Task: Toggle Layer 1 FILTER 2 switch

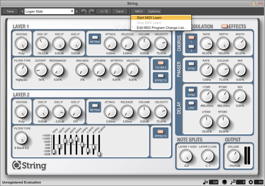Action: pyautogui.click(x=161, y=65)
